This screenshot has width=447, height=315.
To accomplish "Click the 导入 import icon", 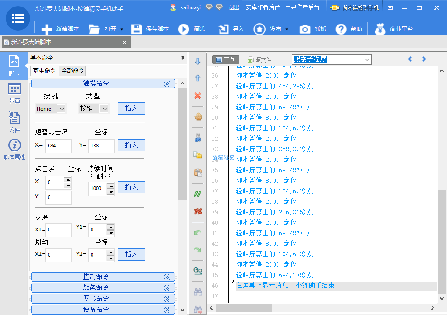I will (223, 29).
